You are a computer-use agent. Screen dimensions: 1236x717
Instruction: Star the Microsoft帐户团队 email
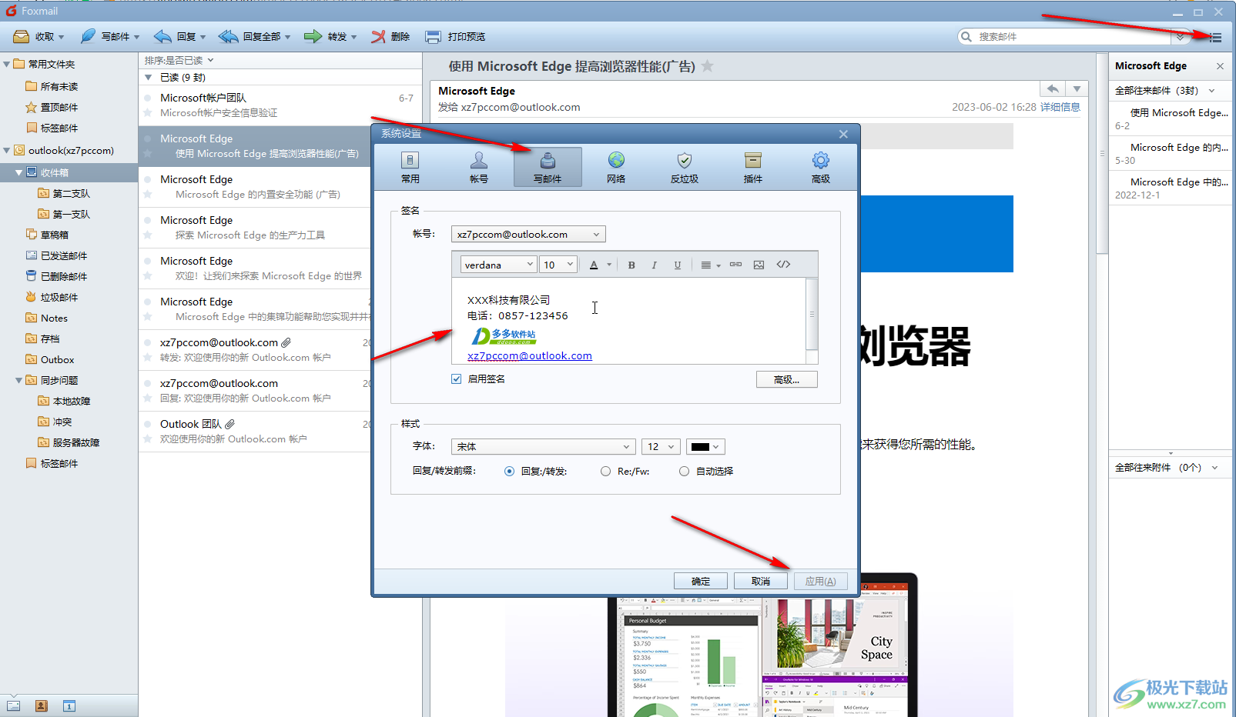(x=147, y=113)
